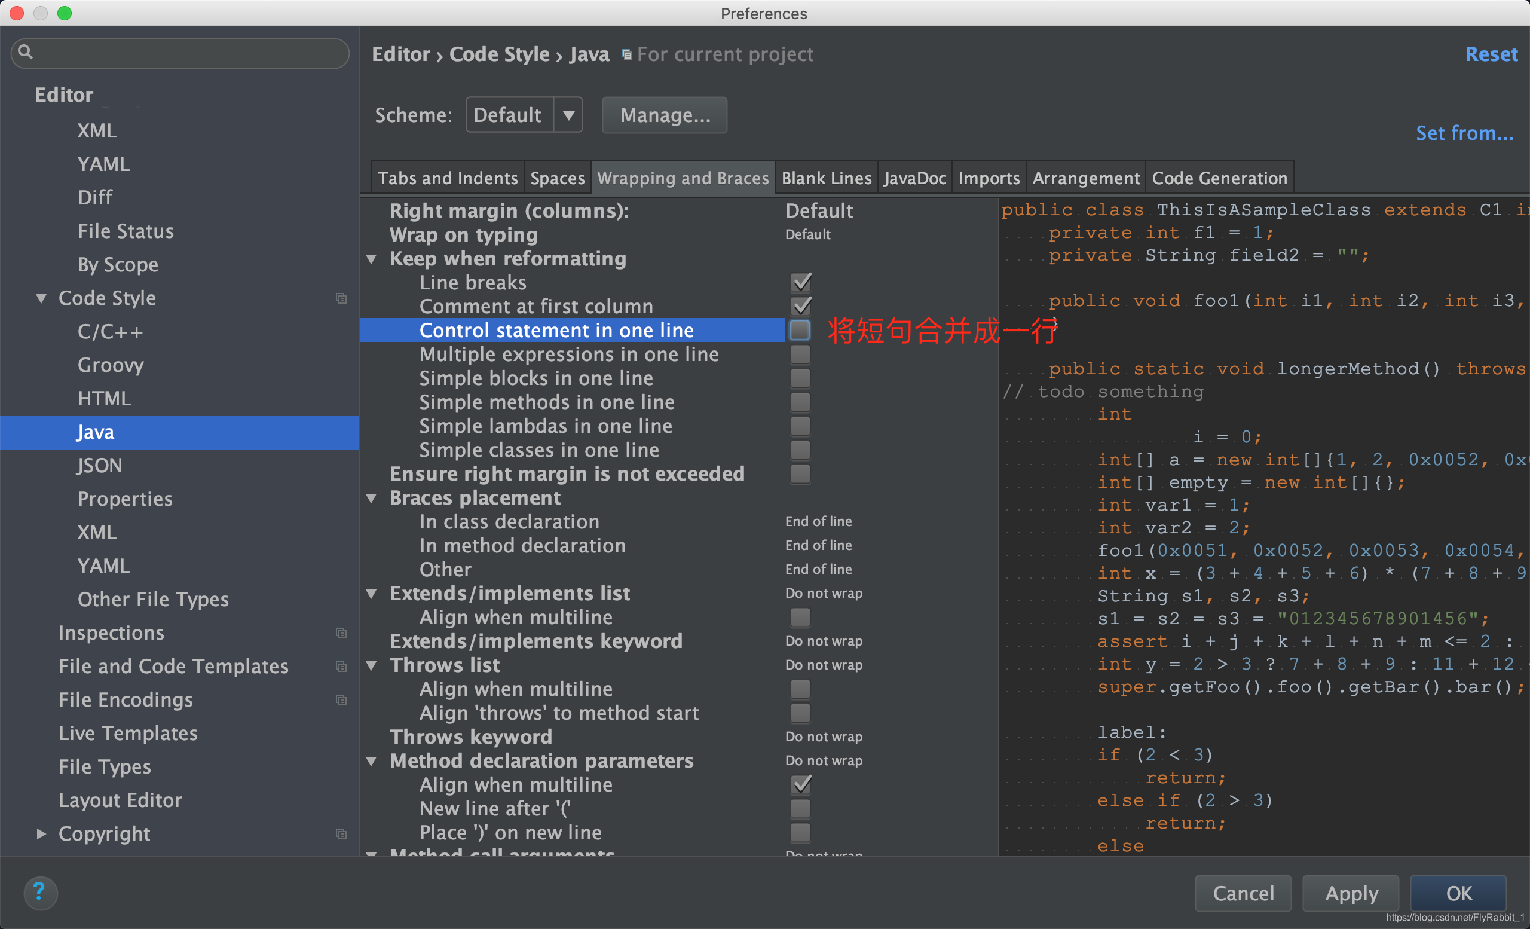Screen dimensions: 1530x929
Task: Click the Reset link
Action: (1491, 54)
